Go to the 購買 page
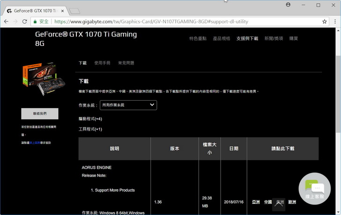Image resolution: width=341 pixels, height=215 pixels. click(293, 38)
